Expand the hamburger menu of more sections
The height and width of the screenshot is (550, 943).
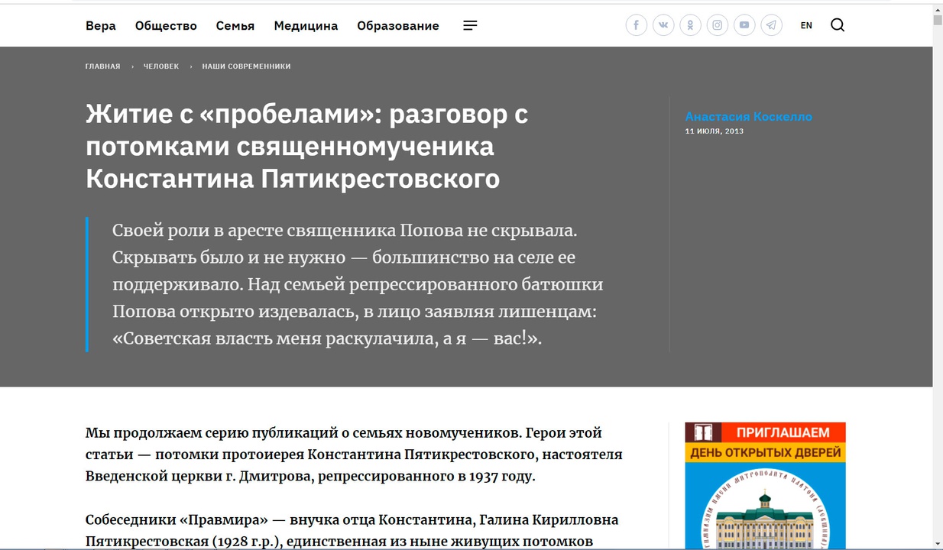[x=470, y=25]
